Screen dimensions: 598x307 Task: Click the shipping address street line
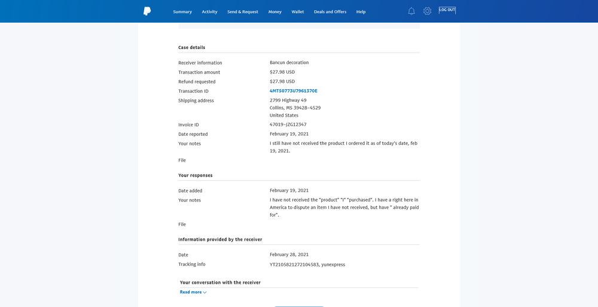(x=288, y=101)
